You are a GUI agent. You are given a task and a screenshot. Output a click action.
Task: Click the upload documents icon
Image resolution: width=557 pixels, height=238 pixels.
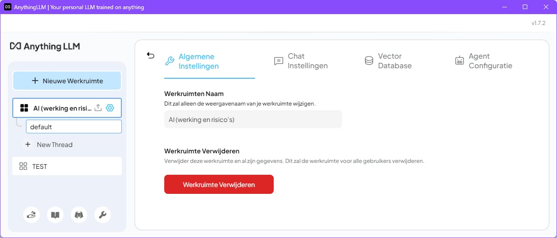pyautogui.click(x=98, y=108)
